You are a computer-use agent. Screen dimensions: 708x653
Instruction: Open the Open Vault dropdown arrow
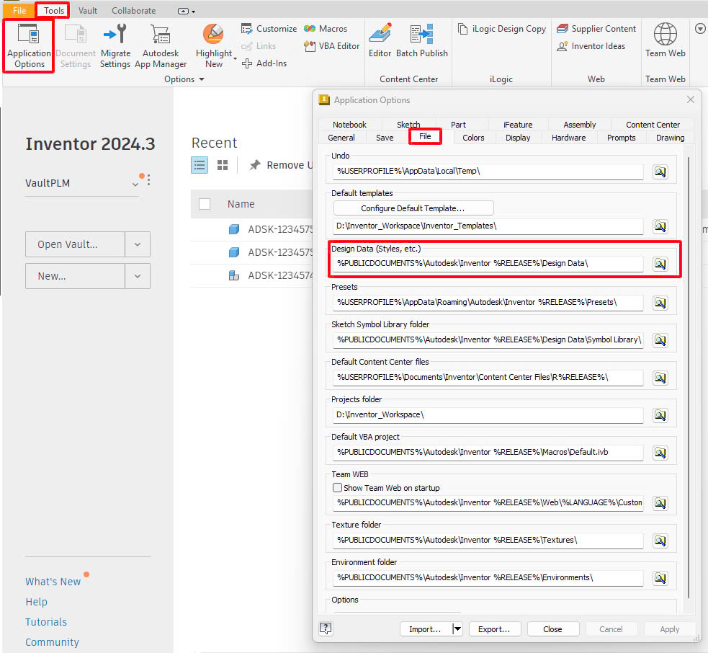(138, 244)
